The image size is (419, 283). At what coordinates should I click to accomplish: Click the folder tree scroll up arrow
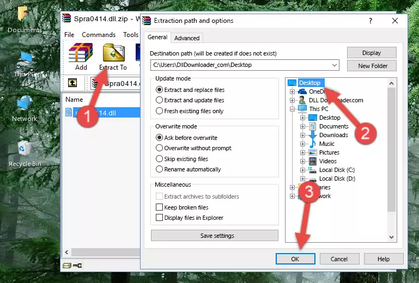391,83
